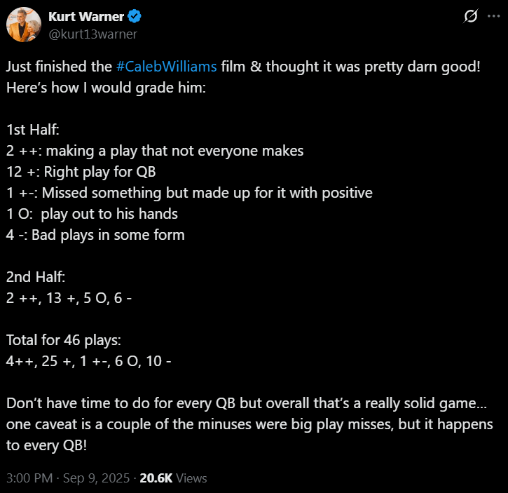Screen dimensions: 508x493
Task: View the 20.6K Views count
Action: coord(173,478)
